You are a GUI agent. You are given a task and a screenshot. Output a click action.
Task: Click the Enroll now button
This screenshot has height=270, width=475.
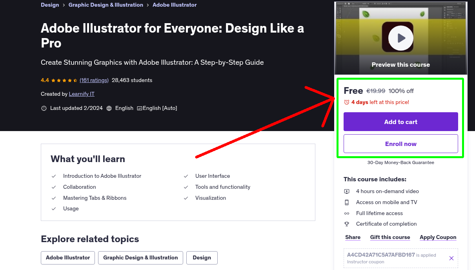pos(401,144)
